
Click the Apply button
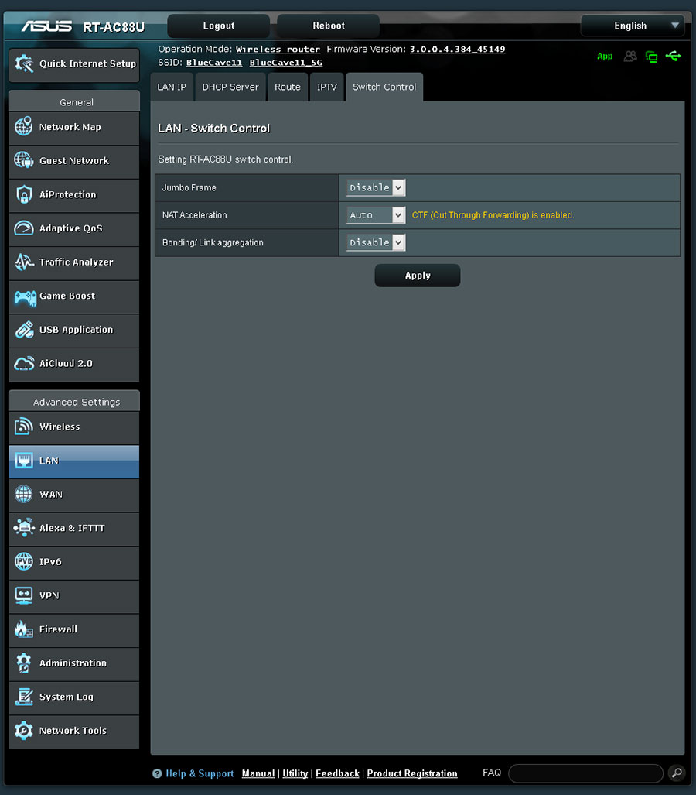pyautogui.click(x=418, y=276)
